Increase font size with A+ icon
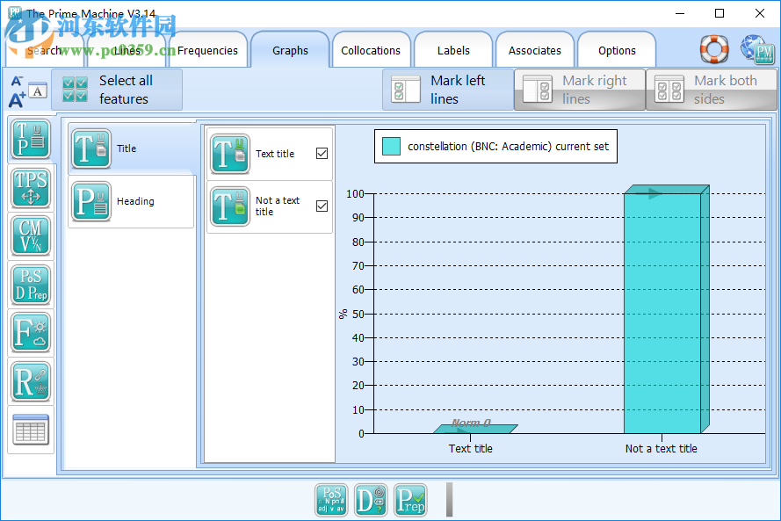Image resolution: width=781 pixels, height=521 pixels. pyautogui.click(x=17, y=100)
